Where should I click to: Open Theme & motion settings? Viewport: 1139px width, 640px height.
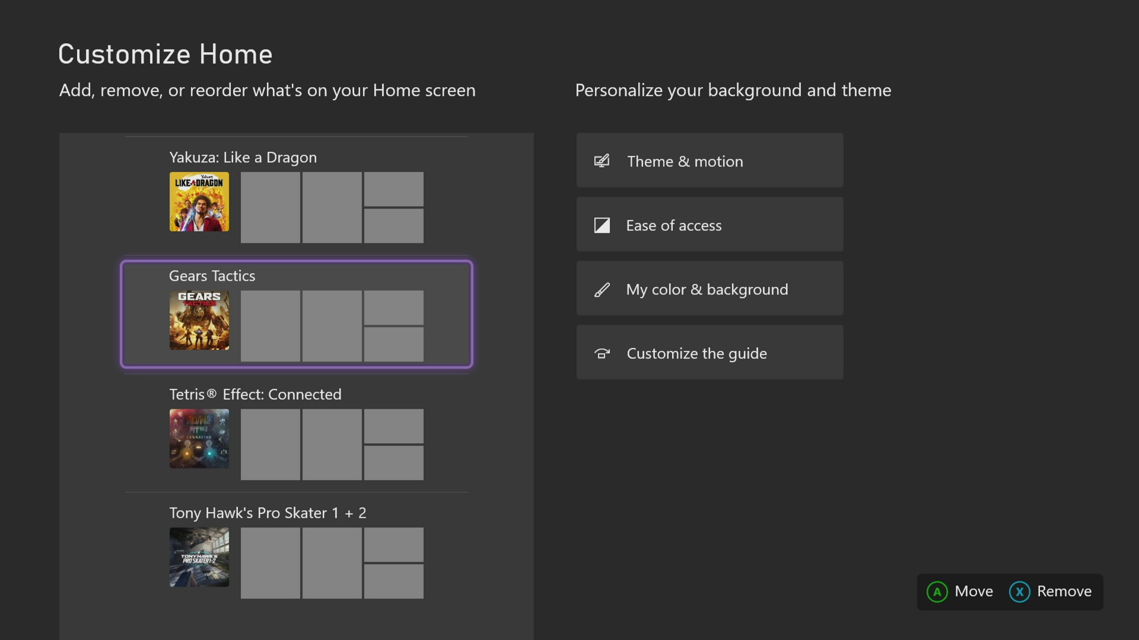(709, 160)
